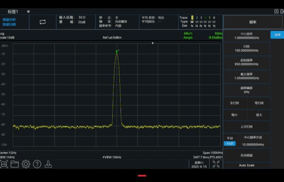Select Trace 1 highlighted in yellow
Viewport: 284px width, 182px height.
tap(192, 18)
